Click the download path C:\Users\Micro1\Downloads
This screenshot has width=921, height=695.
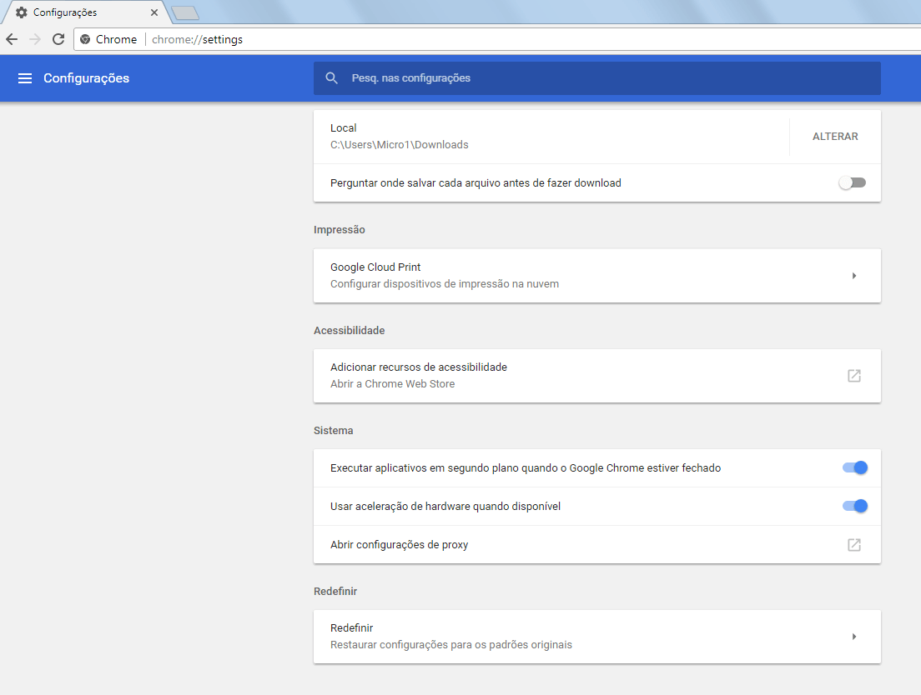click(399, 145)
